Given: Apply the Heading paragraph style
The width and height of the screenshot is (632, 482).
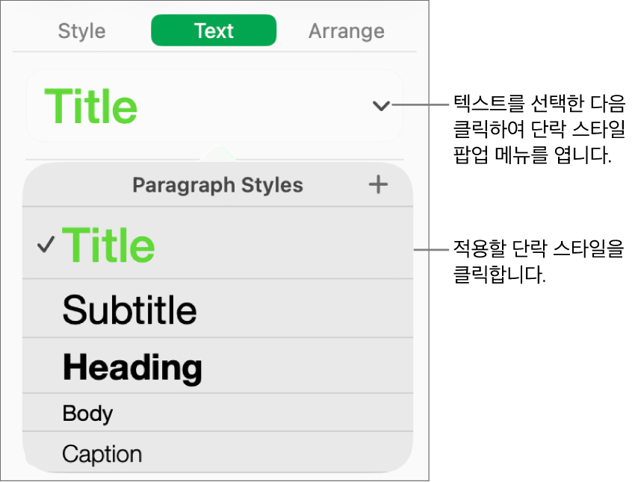Looking at the screenshot, I should 132,366.
